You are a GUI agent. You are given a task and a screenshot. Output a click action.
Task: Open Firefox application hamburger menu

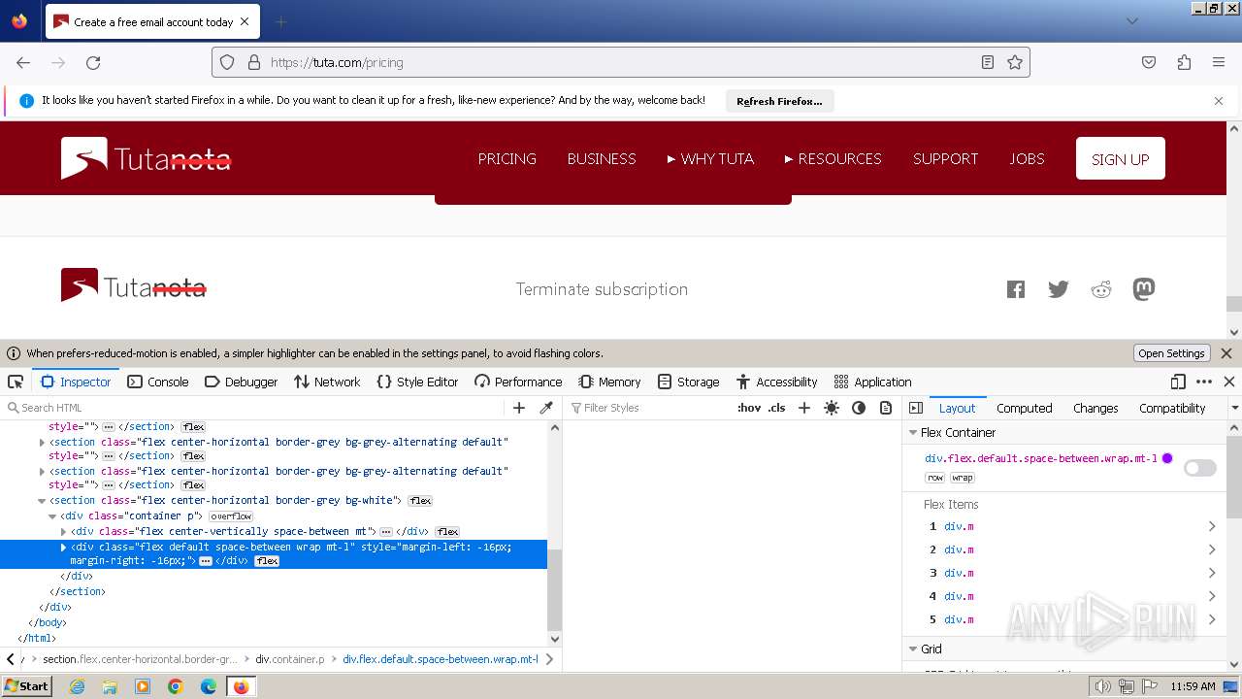tap(1219, 62)
